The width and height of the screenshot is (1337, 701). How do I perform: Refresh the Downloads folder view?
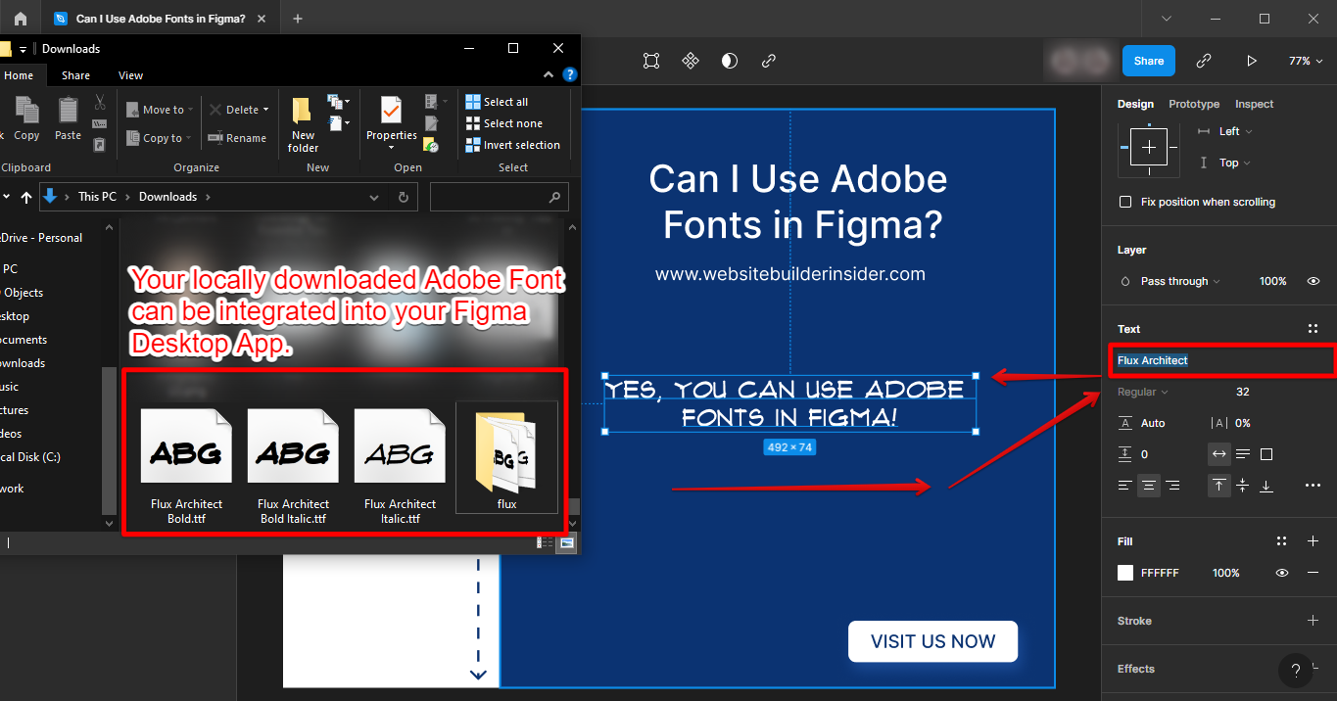pos(403,197)
